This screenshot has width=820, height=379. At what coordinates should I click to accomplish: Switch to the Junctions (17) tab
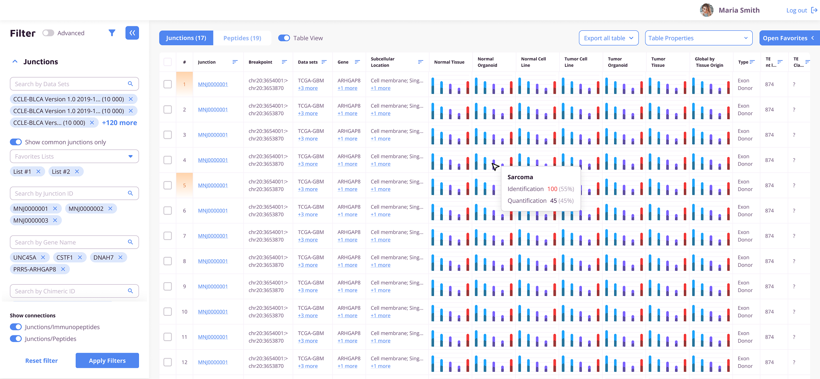186,38
